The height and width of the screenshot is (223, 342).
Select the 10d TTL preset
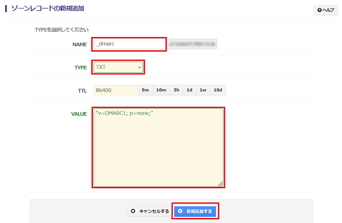pos(218,90)
